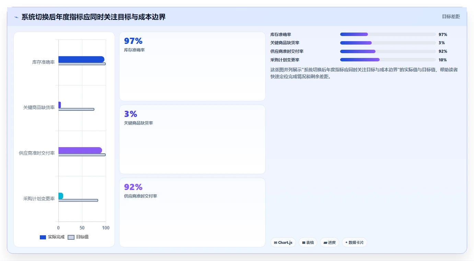Click the 采购计划变更率 progress bar
The height and width of the screenshot is (261, 474).
[388, 60]
